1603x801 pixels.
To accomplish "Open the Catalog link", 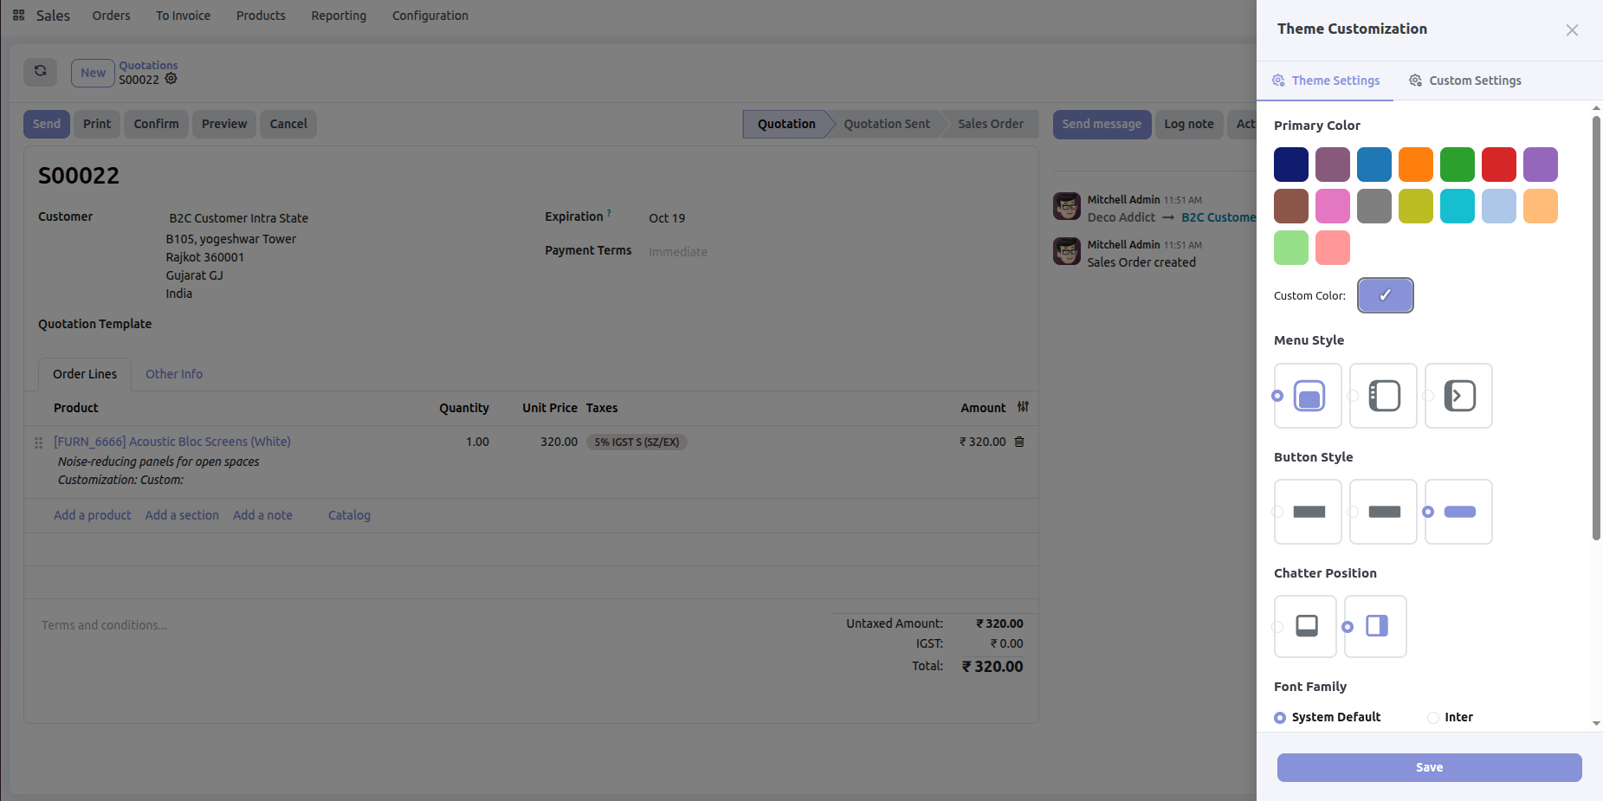I will click(349, 515).
